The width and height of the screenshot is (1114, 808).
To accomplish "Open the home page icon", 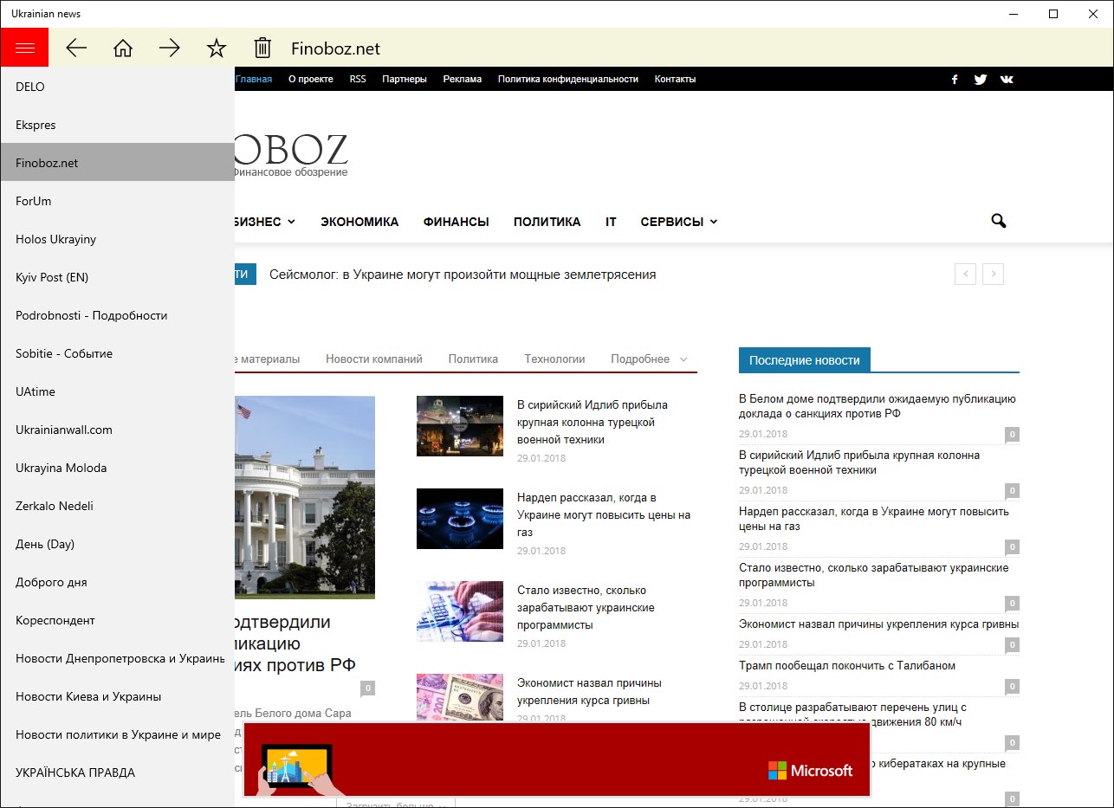I will [123, 48].
